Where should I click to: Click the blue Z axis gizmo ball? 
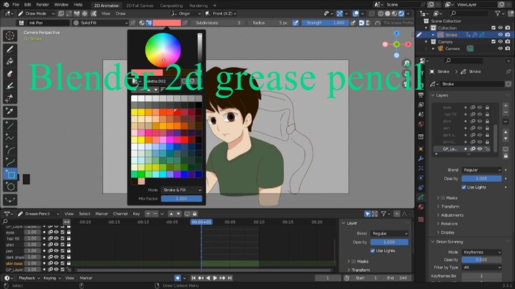click(396, 34)
